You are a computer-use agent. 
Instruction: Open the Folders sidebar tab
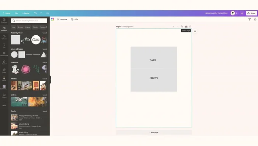(x=4, y=96)
